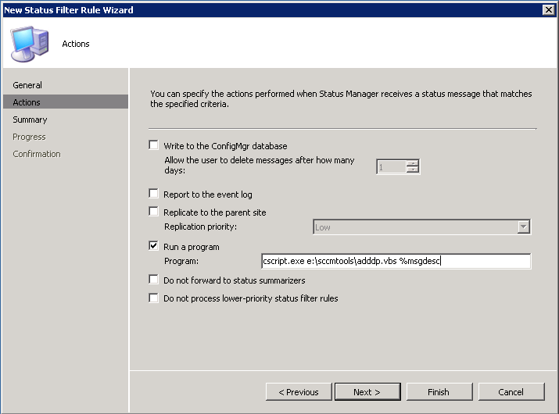Proceed with the Next button

pos(367,392)
